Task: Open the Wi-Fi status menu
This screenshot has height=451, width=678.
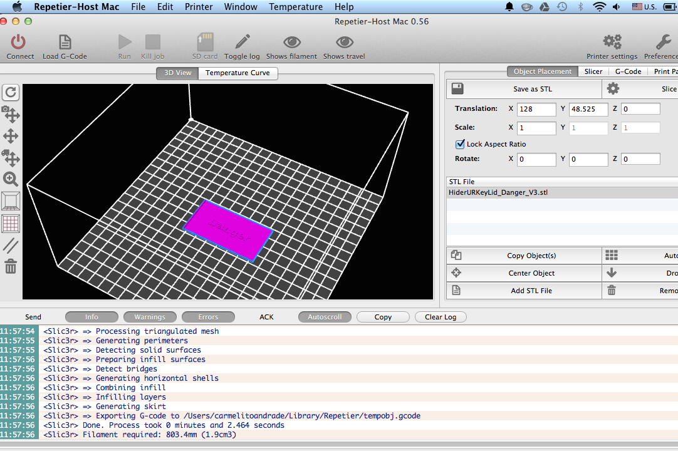Action: (599, 7)
